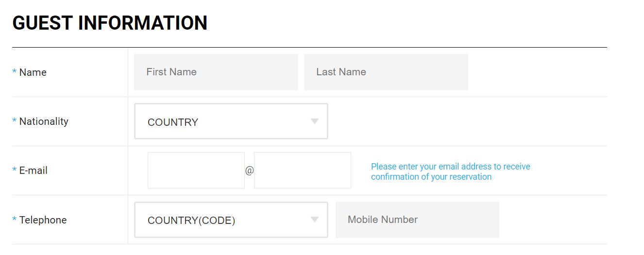Viewport: 644px width, 255px height.
Task: Click the email username field before @
Action: pyautogui.click(x=196, y=170)
